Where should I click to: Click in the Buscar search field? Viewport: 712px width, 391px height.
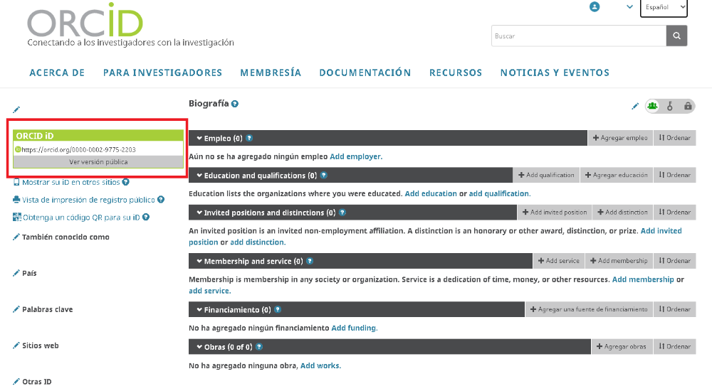tap(577, 36)
